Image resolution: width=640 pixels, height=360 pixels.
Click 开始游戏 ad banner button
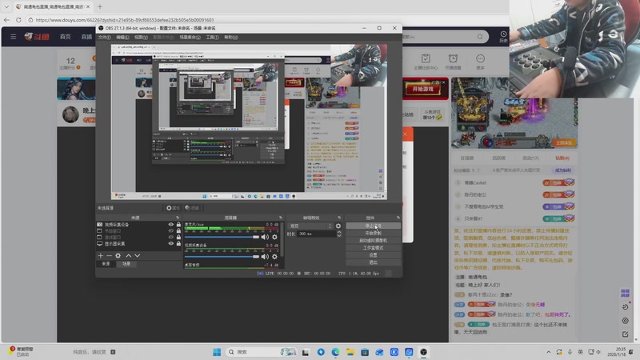(423, 89)
